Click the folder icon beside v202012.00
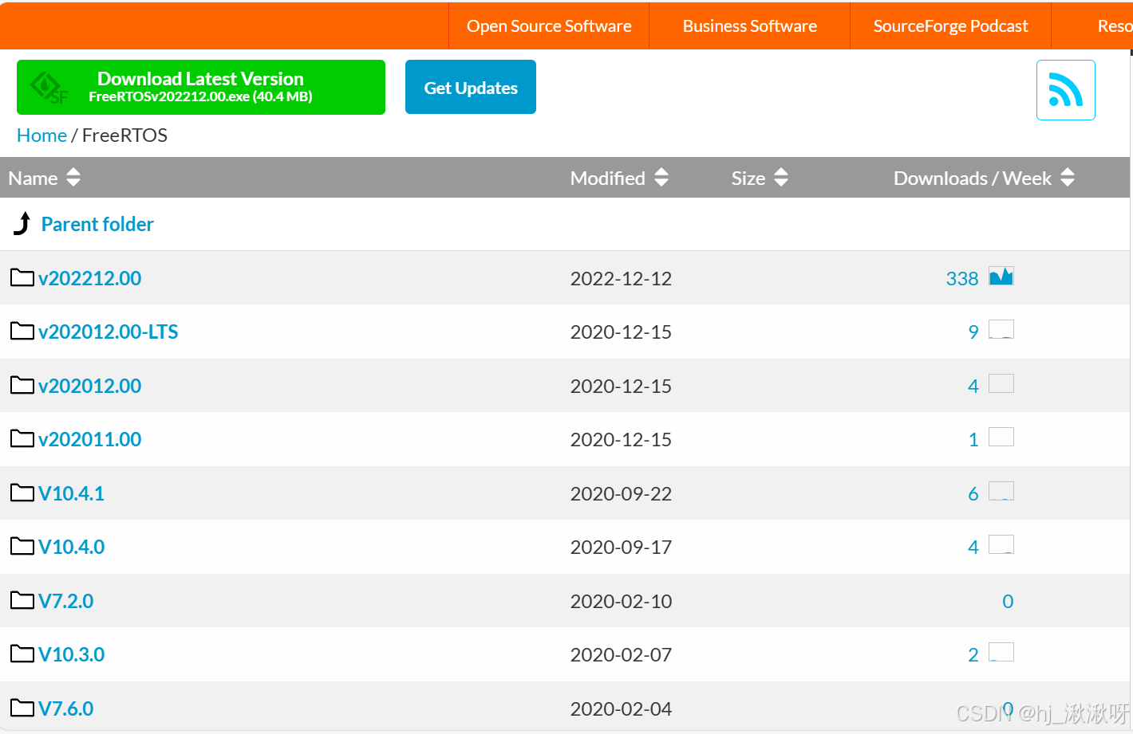The width and height of the screenshot is (1133, 734). click(22, 385)
